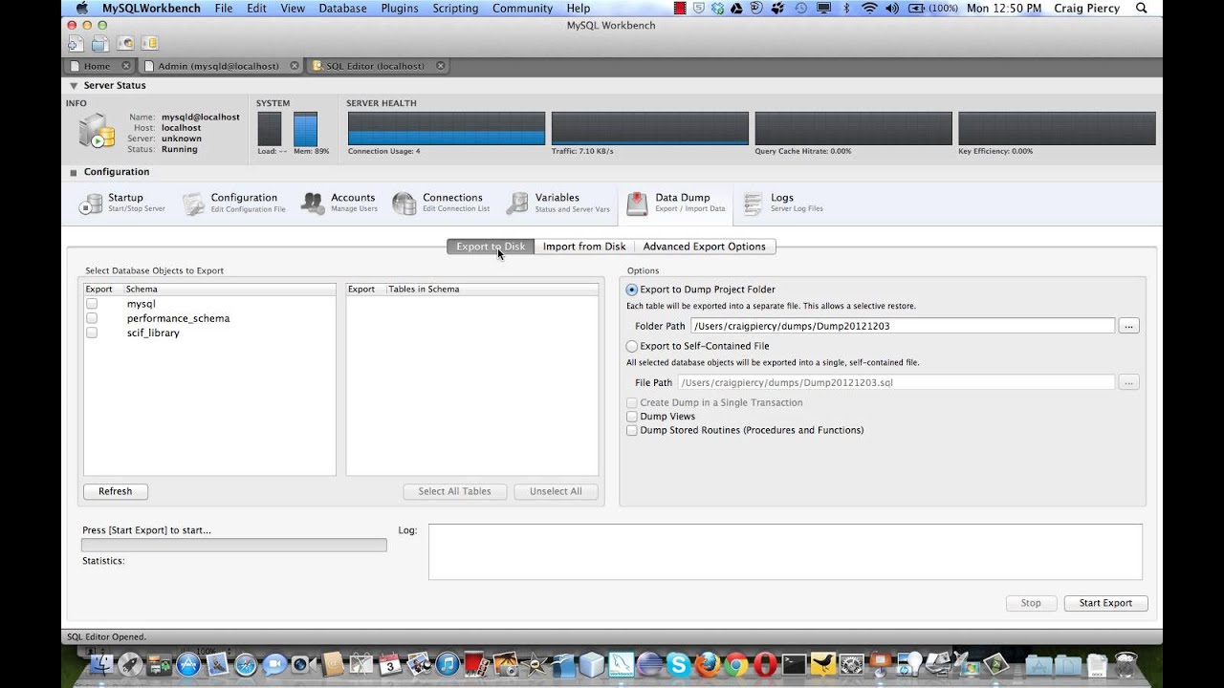
Task: Select the scif_library schema row
Action: (209, 333)
